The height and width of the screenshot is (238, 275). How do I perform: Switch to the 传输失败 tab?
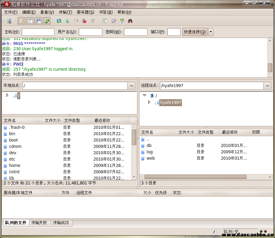click(39, 223)
